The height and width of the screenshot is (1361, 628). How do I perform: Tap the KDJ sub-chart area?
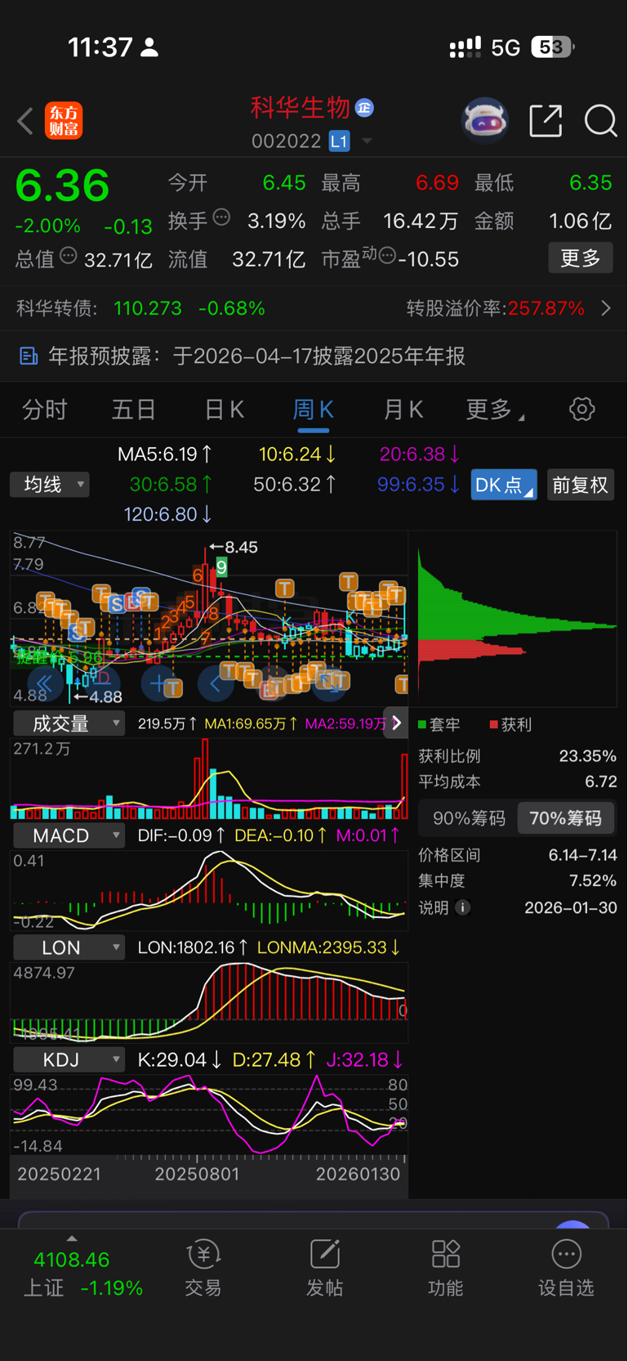point(209,1116)
